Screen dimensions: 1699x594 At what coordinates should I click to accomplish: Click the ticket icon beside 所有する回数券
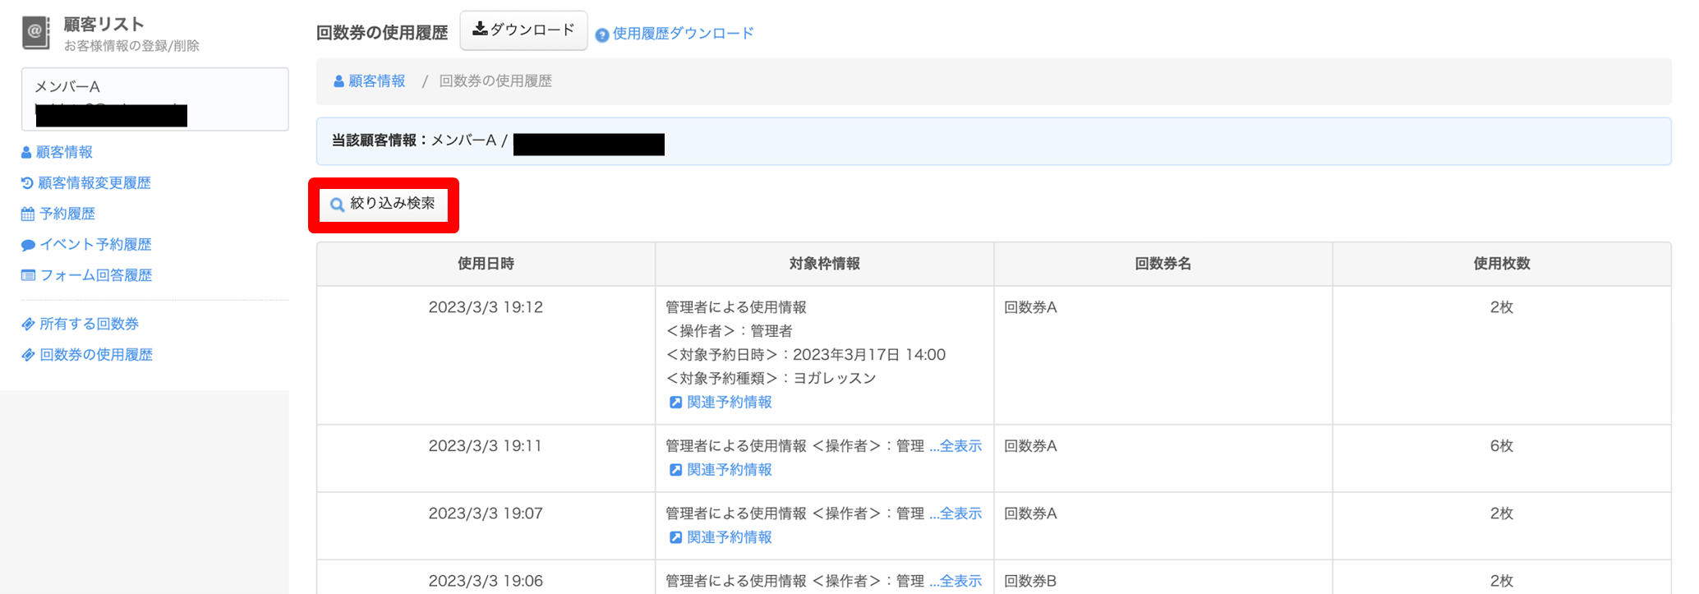coord(28,325)
